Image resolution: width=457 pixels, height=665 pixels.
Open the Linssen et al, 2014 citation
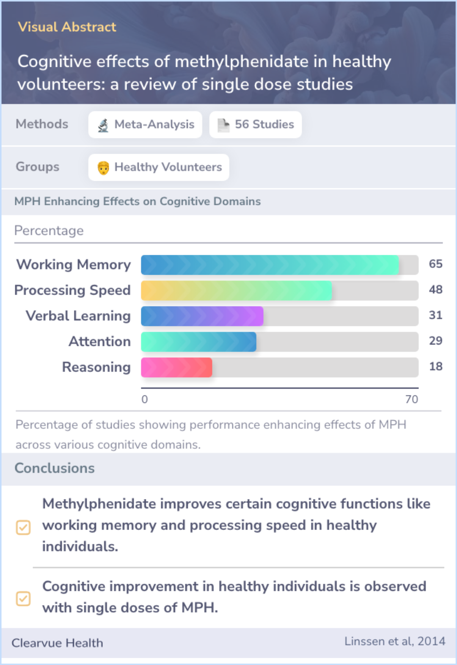pyautogui.click(x=395, y=641)
